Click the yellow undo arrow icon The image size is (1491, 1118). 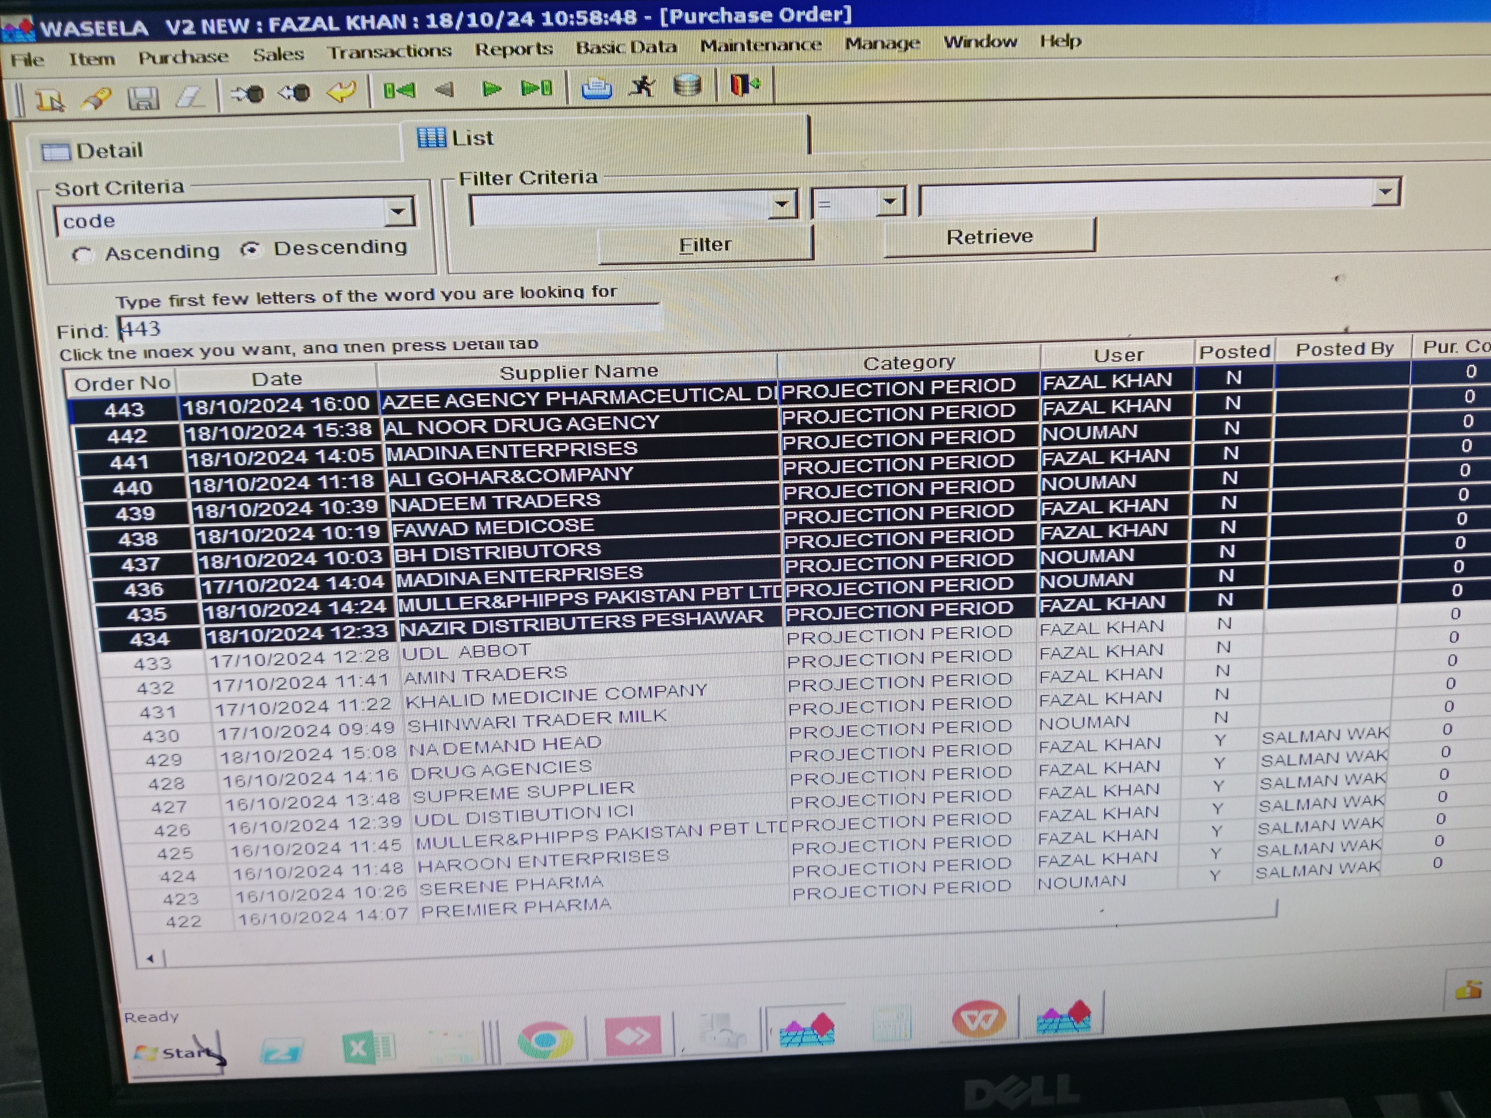342,91
